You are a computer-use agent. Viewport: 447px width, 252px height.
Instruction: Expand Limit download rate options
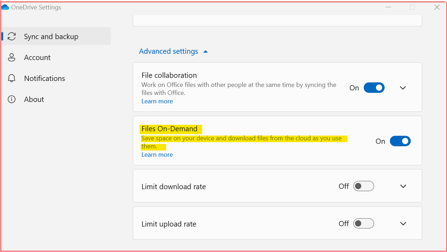[x=403, y=186]
